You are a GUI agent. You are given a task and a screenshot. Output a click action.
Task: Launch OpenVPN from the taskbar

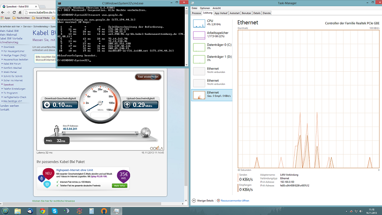point(104,211)
